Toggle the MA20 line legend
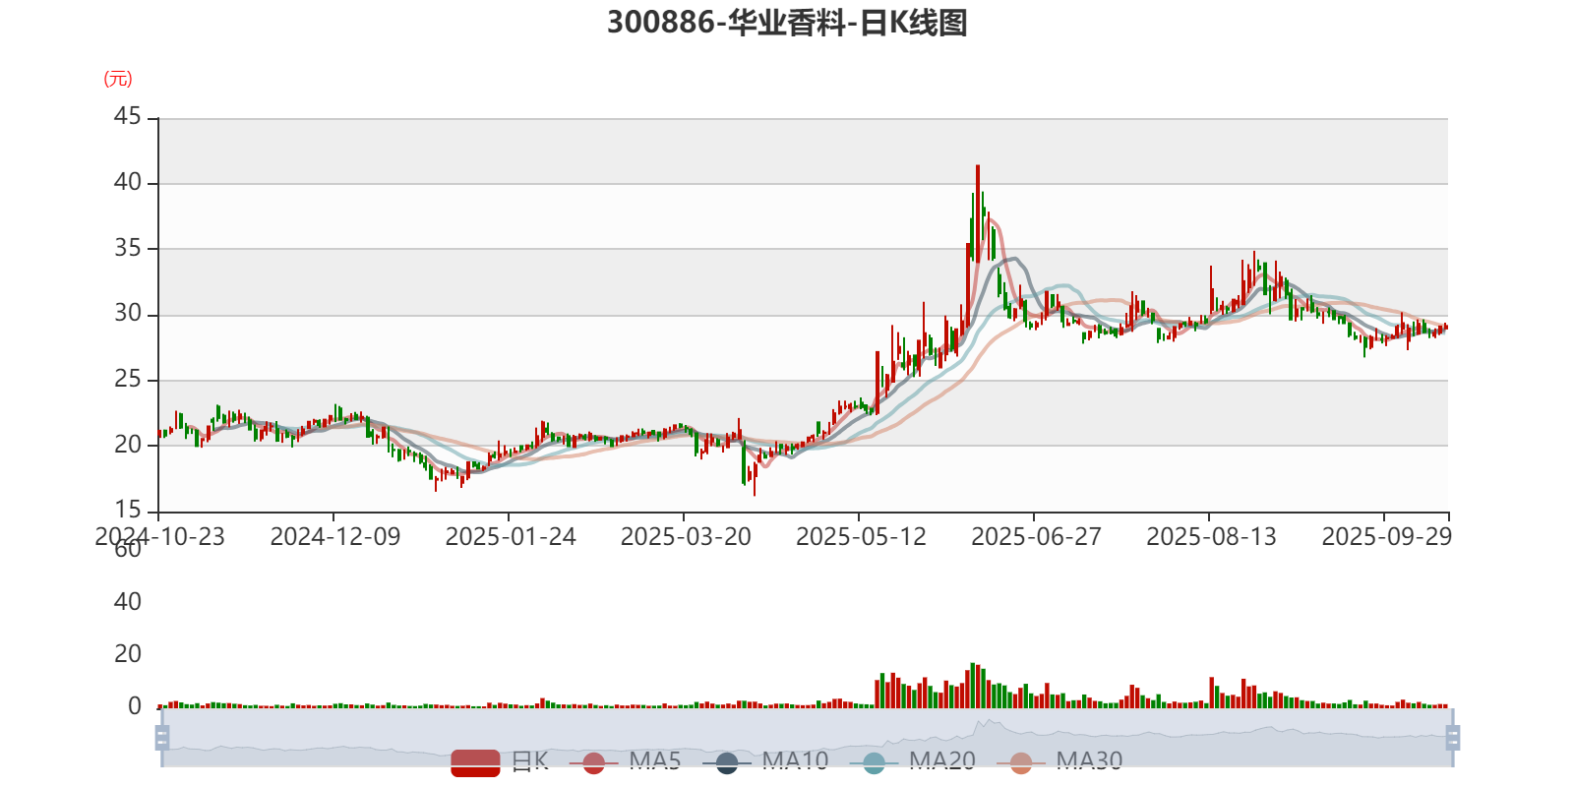Image resolution: width=1574 pixels, height=787 pixels. pos(913,761)
